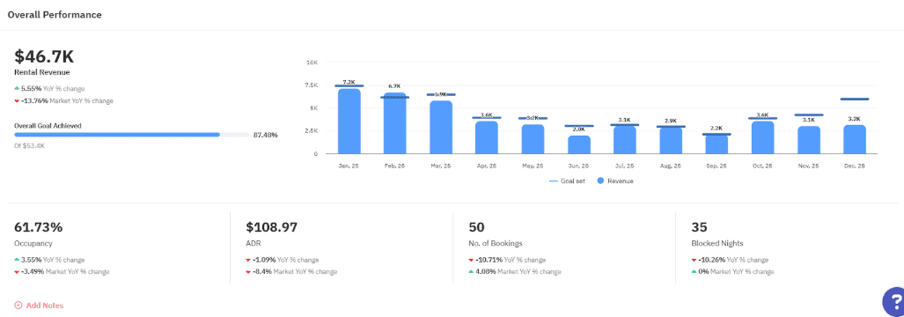Click the ADR label

pyautogui.click(x=254, y=243)
